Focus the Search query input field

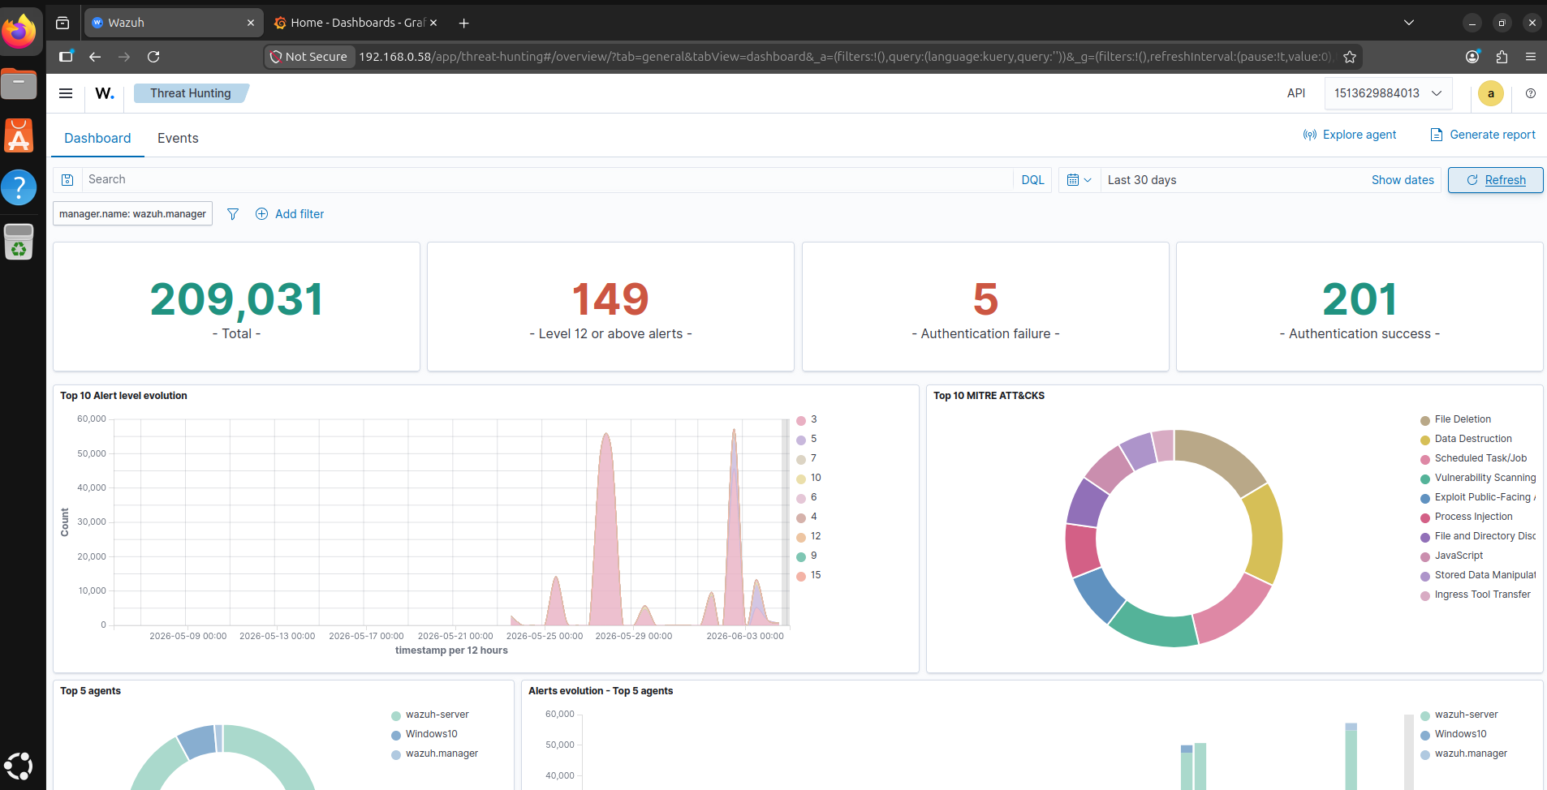click(x=547, y=180)
